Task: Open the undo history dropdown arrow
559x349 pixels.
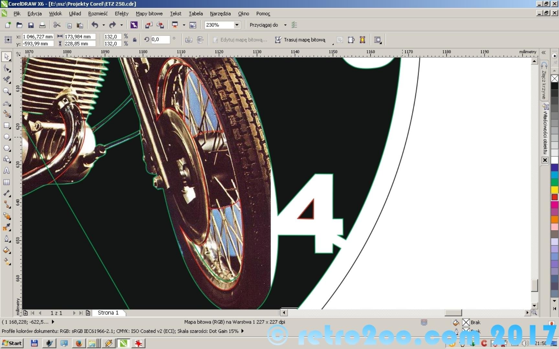Action: tap(104, 25)
